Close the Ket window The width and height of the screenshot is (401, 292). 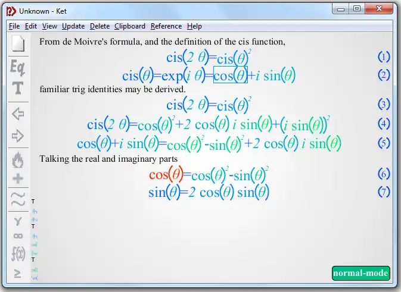[x=380, y=9]
